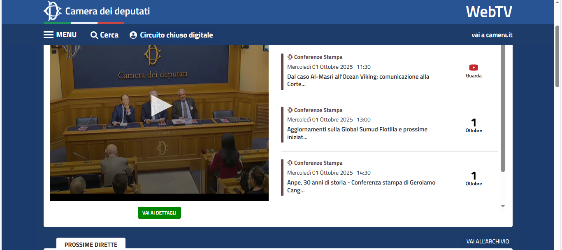Click the Conferenze Stampa emblem for 11:30 event
This screenshot has width=562, height=250.
[x=290, y=57]
